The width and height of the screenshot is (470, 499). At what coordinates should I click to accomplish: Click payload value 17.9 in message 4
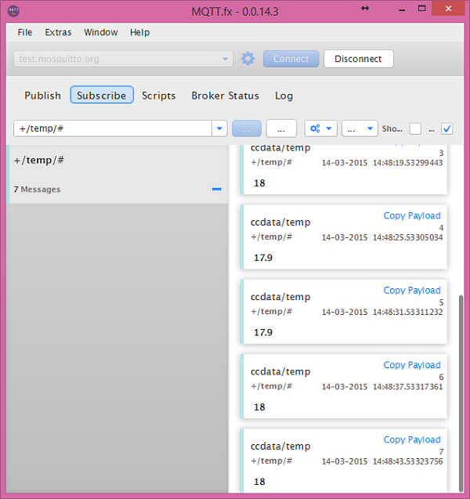click(263, 258)
